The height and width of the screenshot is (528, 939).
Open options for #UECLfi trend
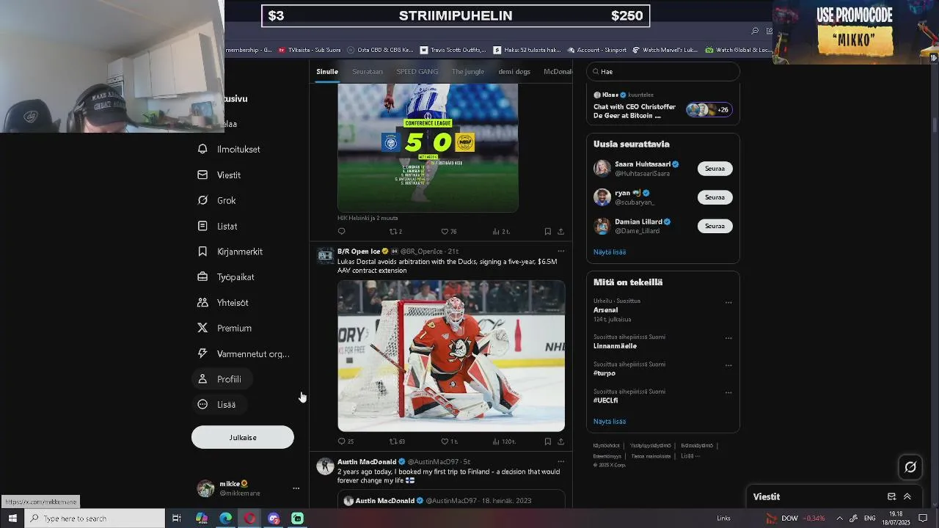click(728, 392)
